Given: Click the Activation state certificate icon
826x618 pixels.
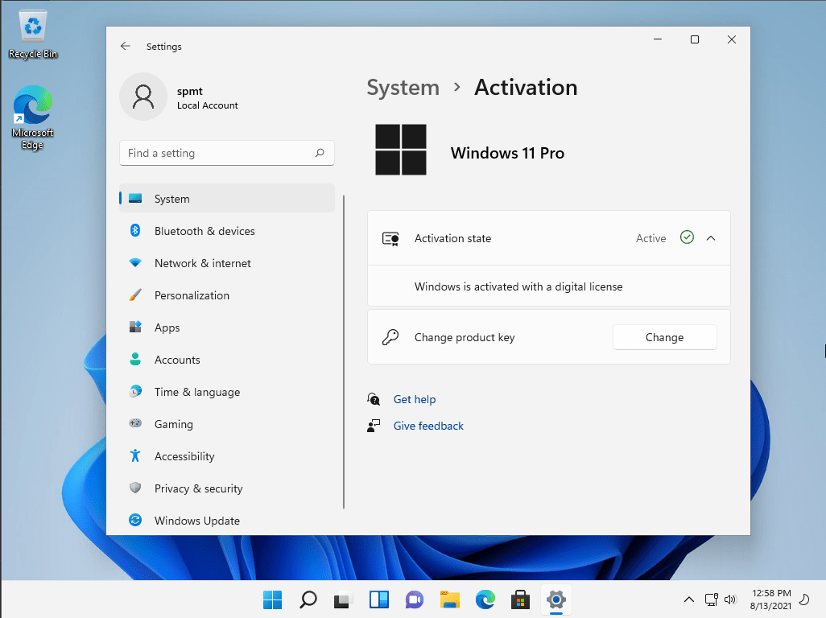Looking at the screenshot, I should click(x=390, y=239).
